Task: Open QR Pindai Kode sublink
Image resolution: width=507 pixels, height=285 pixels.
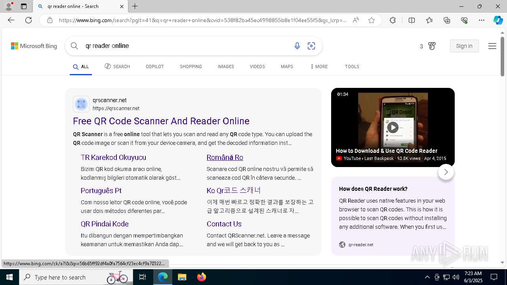Action: [105, 224]
